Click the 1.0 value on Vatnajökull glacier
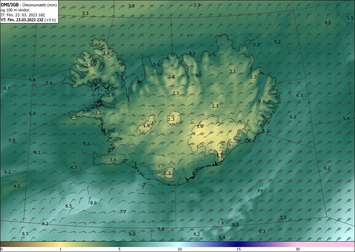Image resolution: width=355 pixels, height=252 pixels. point(200,127)
